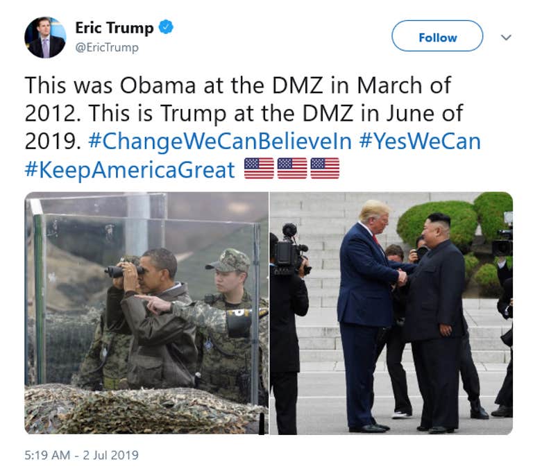Open hashtag #ChangeWeCanBelieveIn
The width and height of the screenshot is (533, 469).
tap(220, 141)
